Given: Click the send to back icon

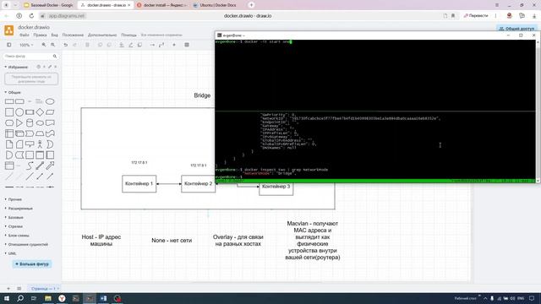Looking at the screenshot, I should [109, 45].
